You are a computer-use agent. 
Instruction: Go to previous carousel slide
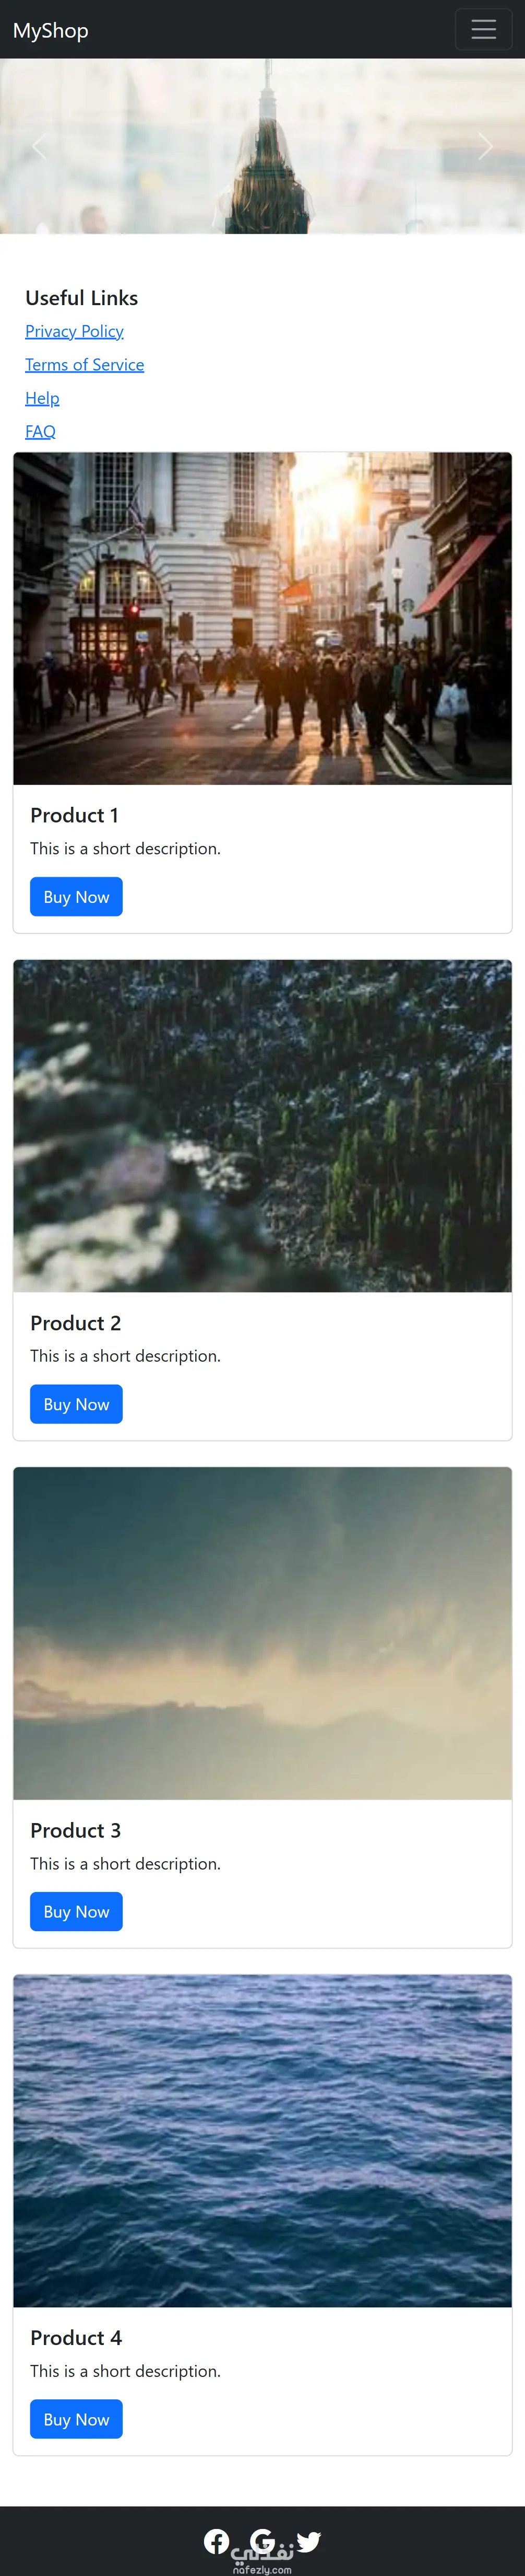click(x=39, y=146)
